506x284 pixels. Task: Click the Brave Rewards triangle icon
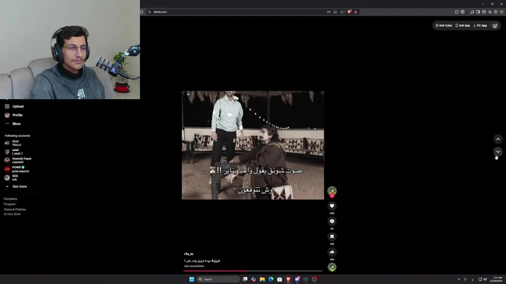(x=355, y=12)
